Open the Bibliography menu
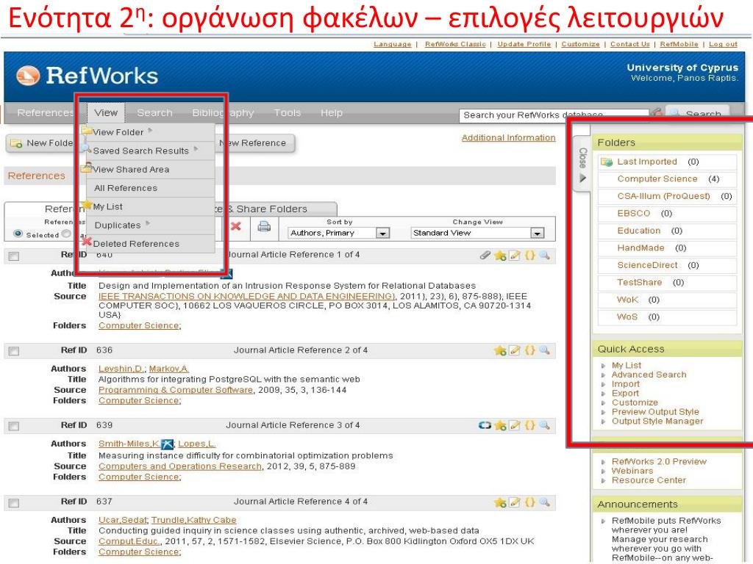Viewport: 753px width, 564px height. pos(222,112)
